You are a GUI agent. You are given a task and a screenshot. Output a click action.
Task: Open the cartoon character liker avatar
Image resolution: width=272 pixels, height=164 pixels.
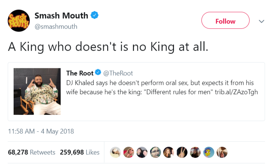click(209, 152)
